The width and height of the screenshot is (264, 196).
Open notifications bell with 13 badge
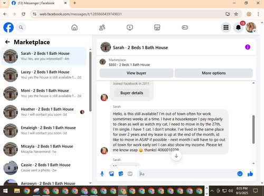tap(239, 27)
